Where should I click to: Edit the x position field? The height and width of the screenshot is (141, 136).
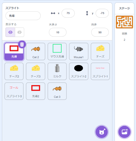pyautogui.click(x=68, y=13)
